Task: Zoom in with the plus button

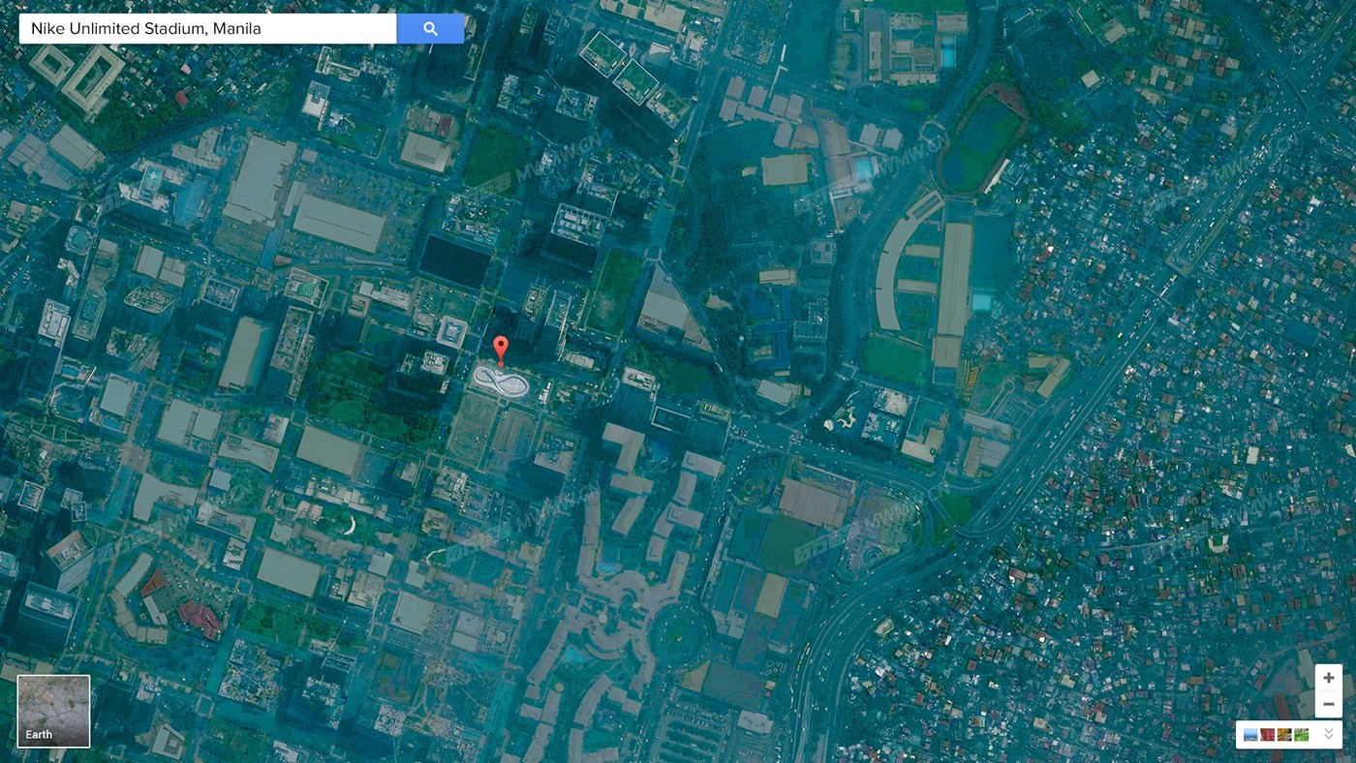Action: pyautogui.click(x=1329, y=678)
